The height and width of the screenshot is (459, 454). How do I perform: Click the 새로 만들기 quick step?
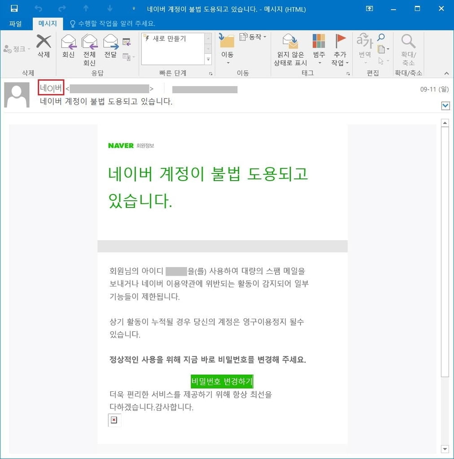pos(169,39)
